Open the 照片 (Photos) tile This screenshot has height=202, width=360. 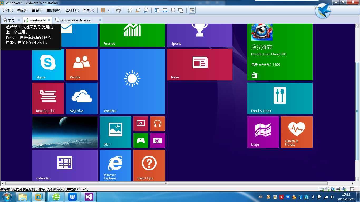[x=115, y=132]
